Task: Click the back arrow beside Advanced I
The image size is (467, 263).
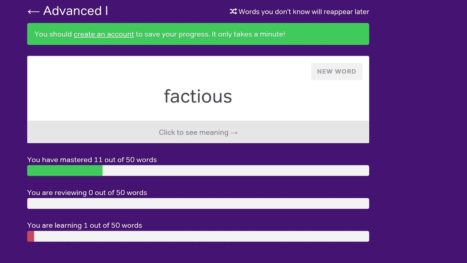Action: click(34, 11)
